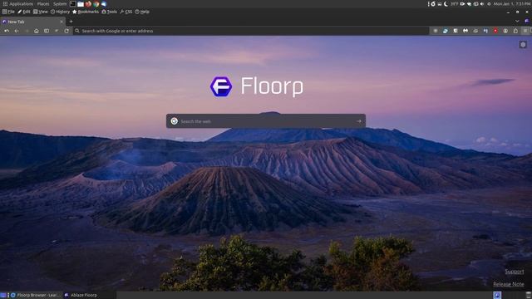Screen dimensions: 532x299
Task: Reload the current page
Action: tap(66, 31)
